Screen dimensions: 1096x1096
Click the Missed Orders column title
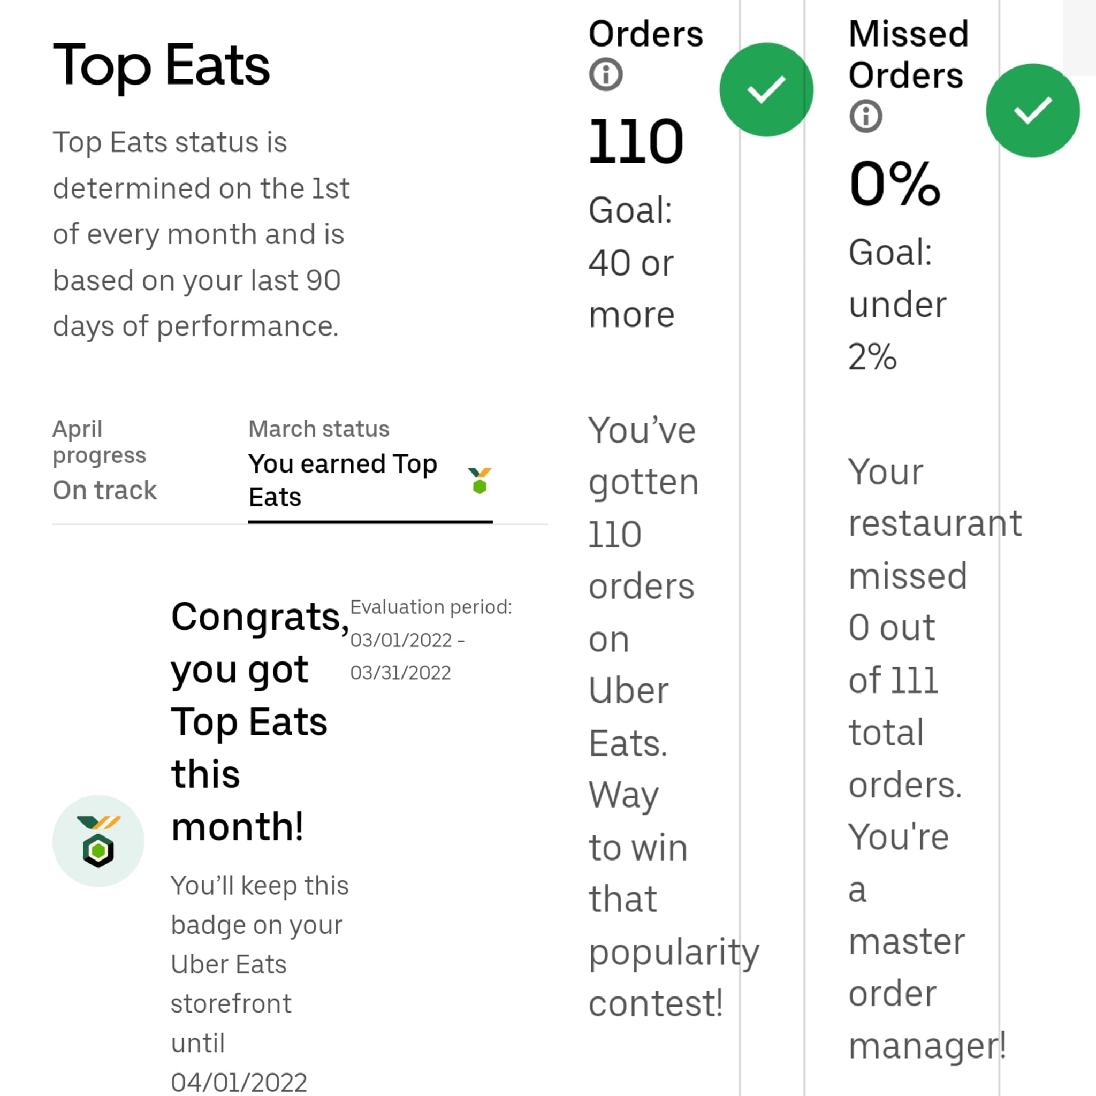click(x=908, y=55)
